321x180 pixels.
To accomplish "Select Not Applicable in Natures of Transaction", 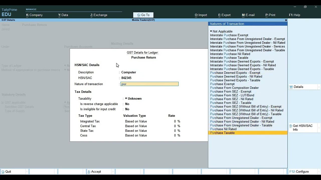I will (248, 31).
